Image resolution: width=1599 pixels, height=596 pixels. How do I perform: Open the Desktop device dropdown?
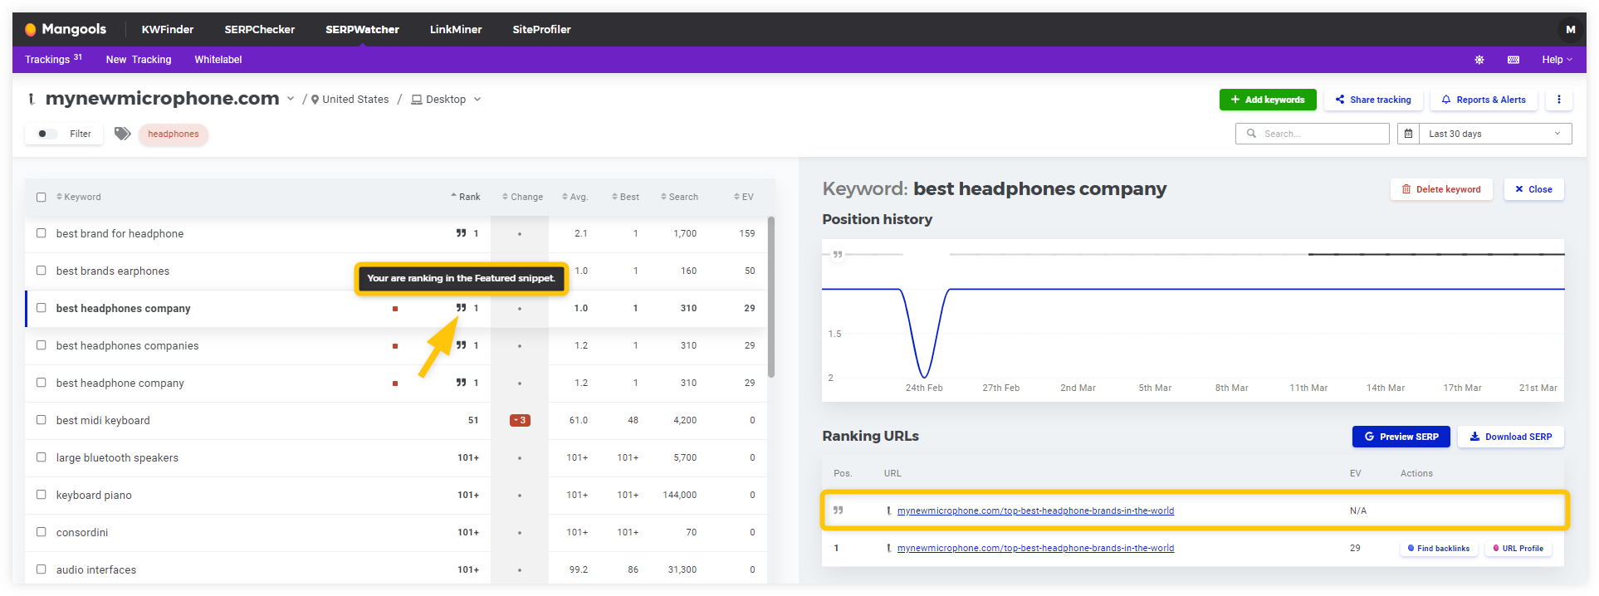point(447,100)
